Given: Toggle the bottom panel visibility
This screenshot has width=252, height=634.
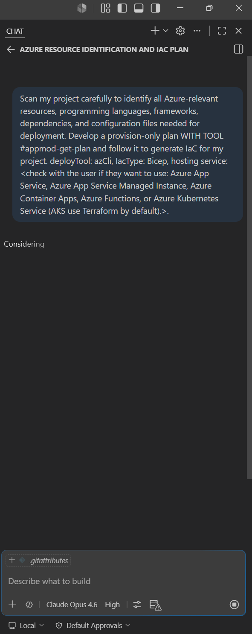Looking at the screenshot, I should [x=139, y=8].
